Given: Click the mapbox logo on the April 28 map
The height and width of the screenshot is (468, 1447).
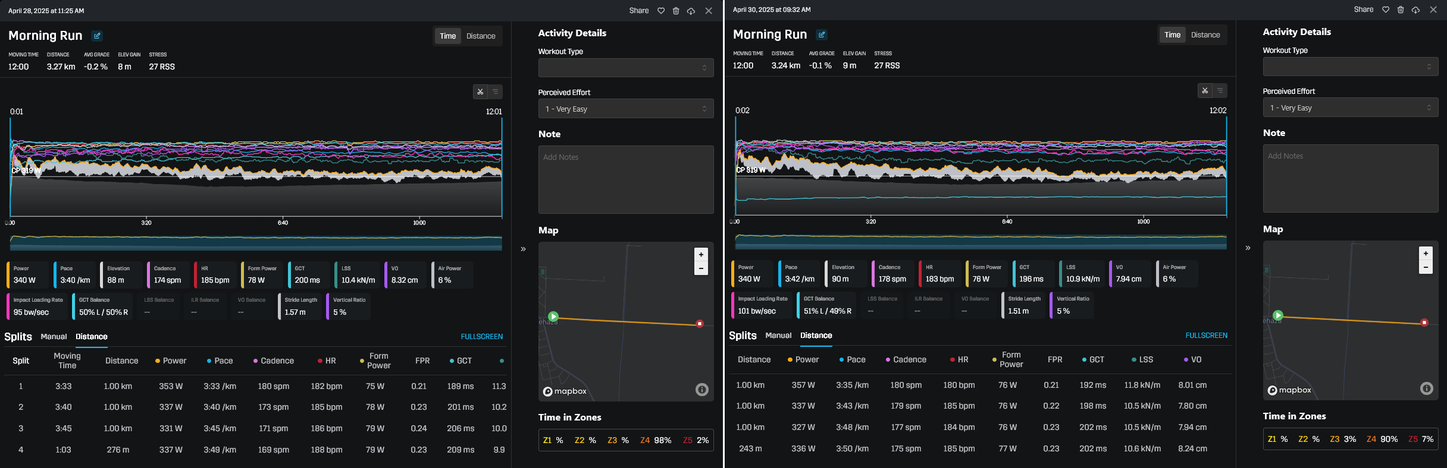Looking at the screenshot, I should pos(565,391).
